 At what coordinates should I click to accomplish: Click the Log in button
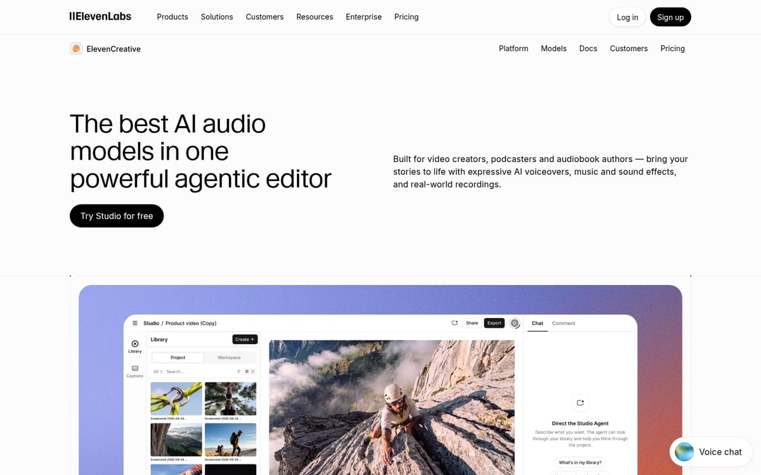(x=627, y=17)
